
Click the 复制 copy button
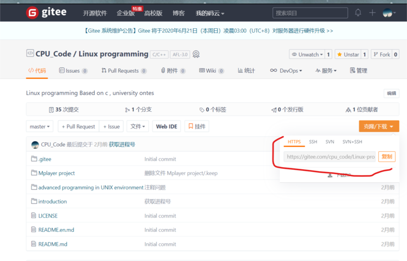(x=387, y=157)
